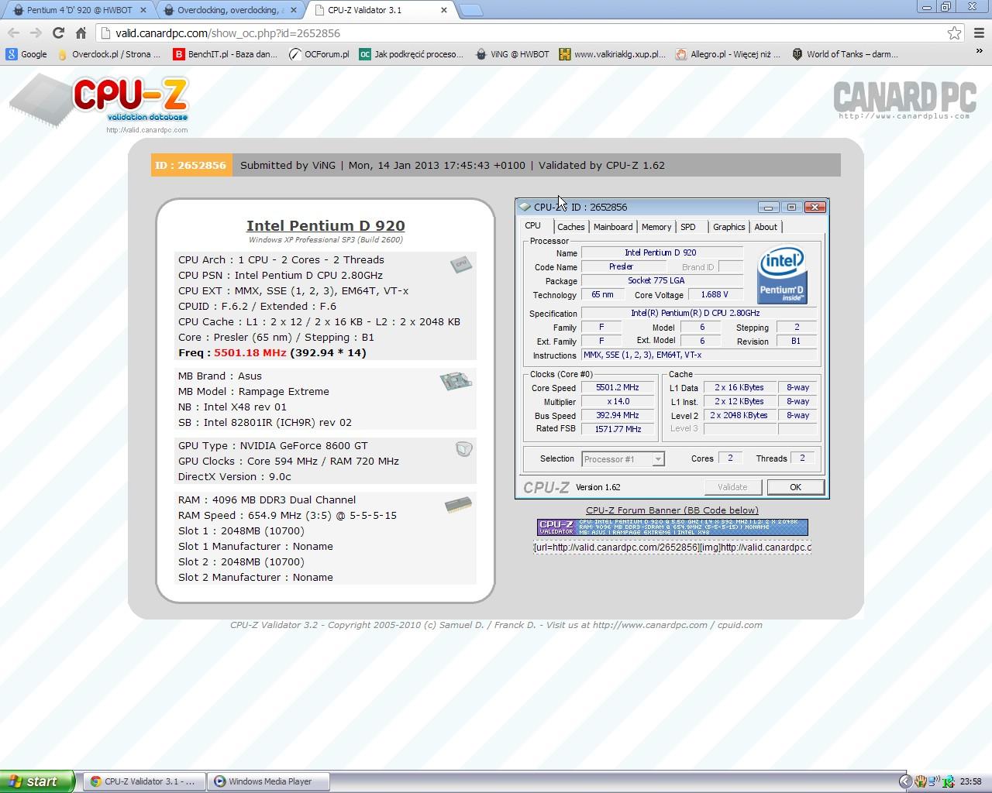Open the Jak podkręcić proceso... bookmark
Image resolution: width=992 pixels, height=793 pixels.
coord(412,54)
